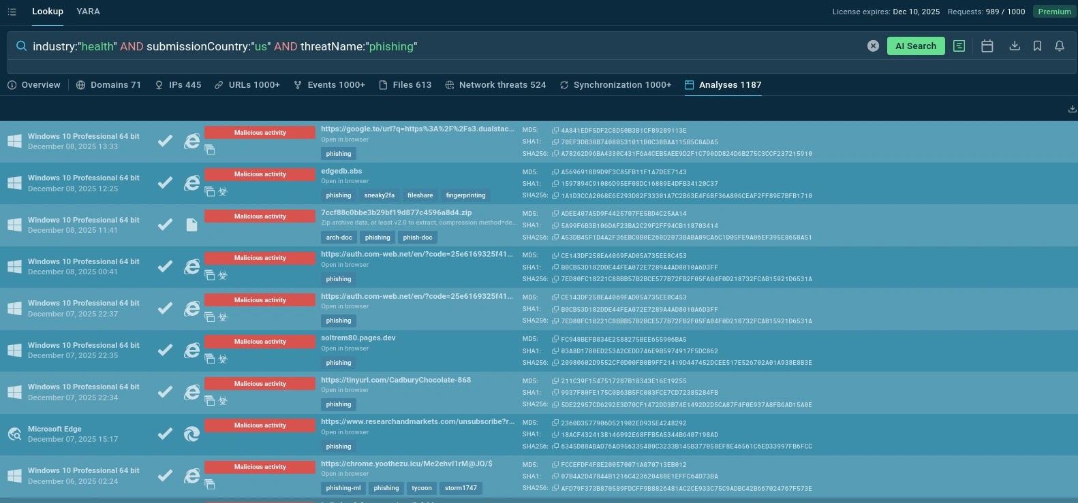The image size is (1078, 503).
Task: Open the tinyurl CadburyChocolate-868 analysis
Action: pyautogui.click(x=396, y=380)
